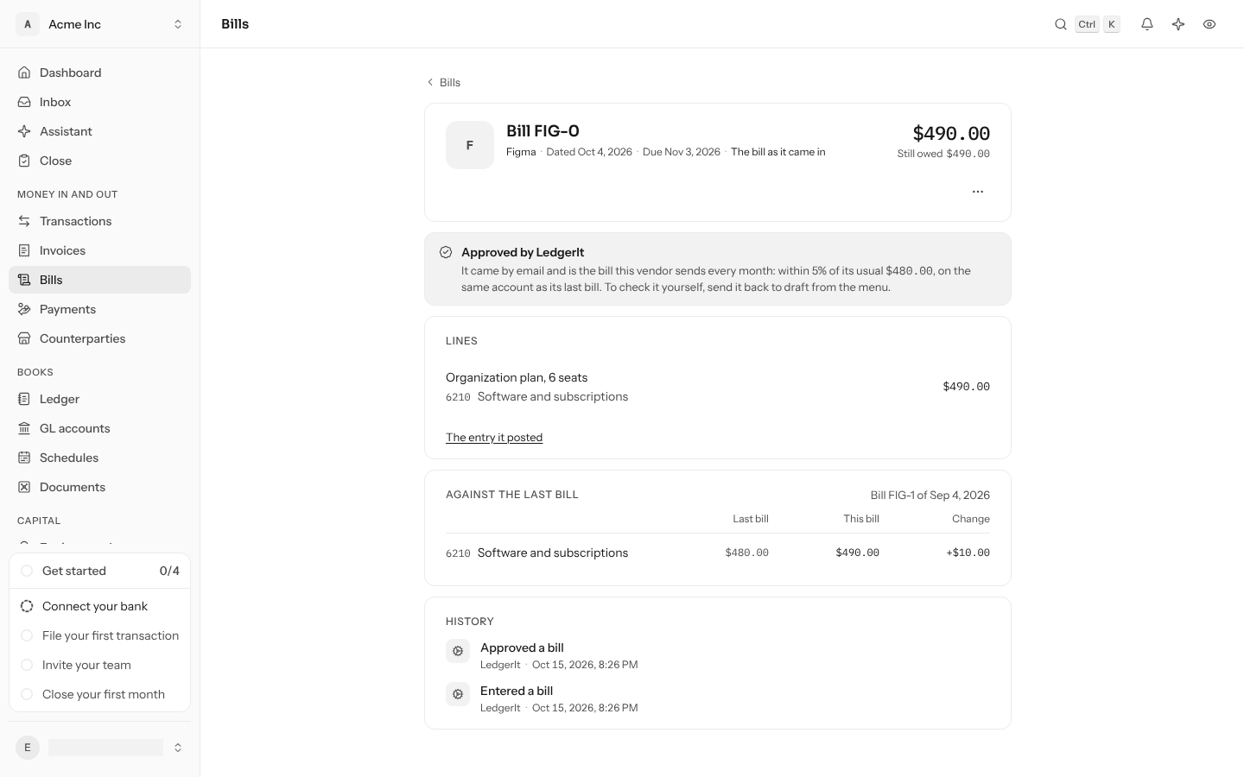Click 'The bill as it came in'
Image resolution: width=1244 pixels, height=777 pixels.
(x=777, y=152)
